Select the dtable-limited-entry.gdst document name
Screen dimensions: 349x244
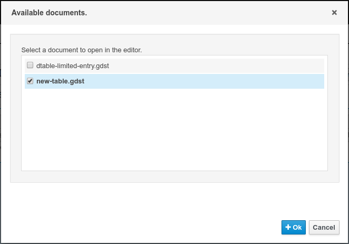point(72,65)
